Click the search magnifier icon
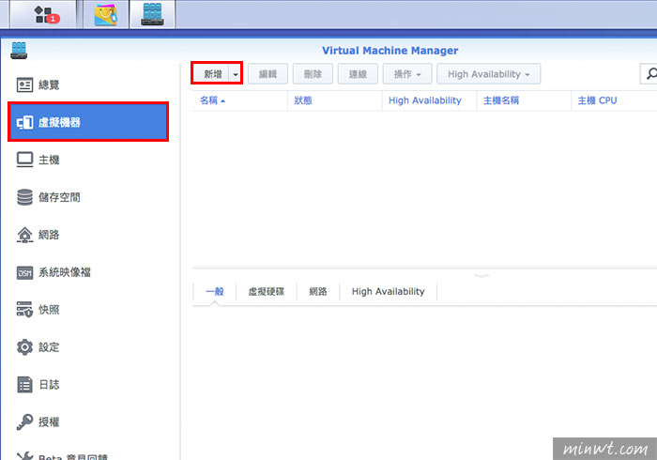This screenshot has width=657, height=460. (651, 74)
